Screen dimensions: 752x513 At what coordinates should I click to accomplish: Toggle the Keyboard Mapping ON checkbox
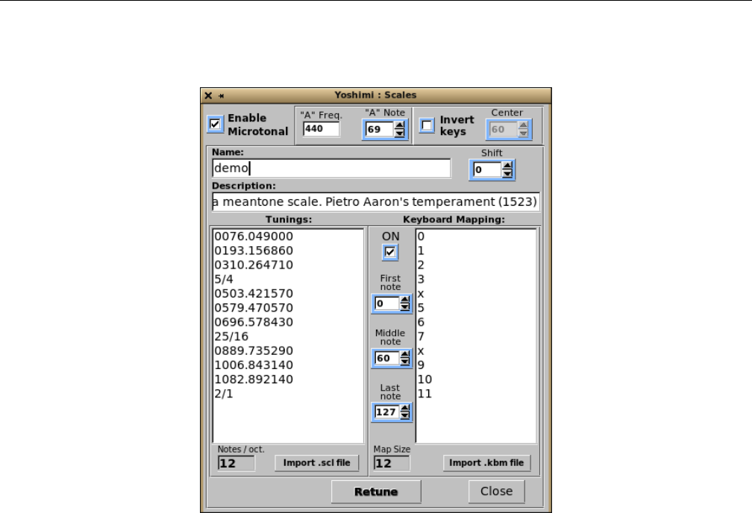[x=390, y=252]
